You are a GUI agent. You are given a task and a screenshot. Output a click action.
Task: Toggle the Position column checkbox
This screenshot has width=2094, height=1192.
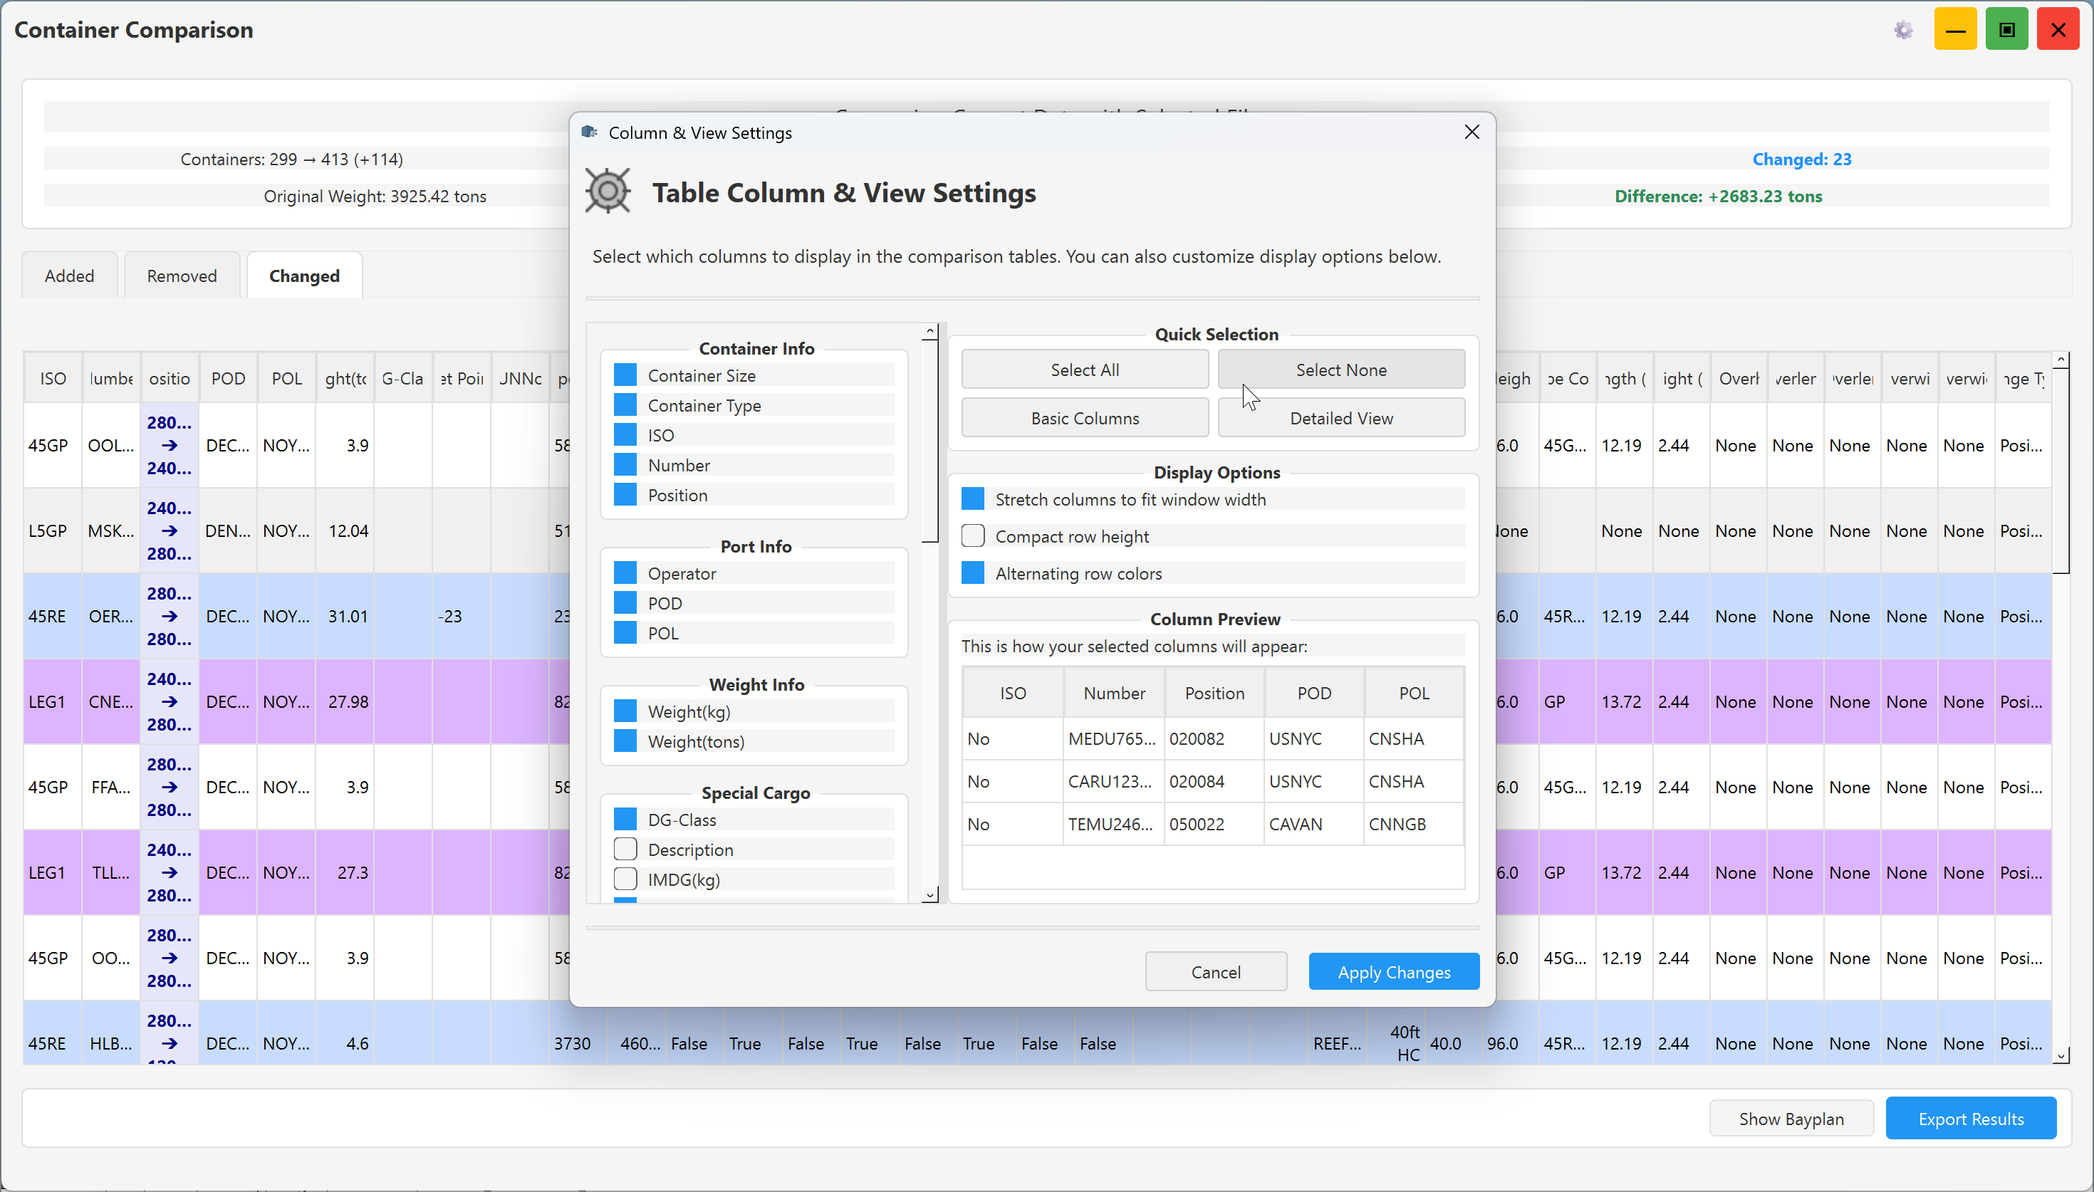tap(625, 494)
